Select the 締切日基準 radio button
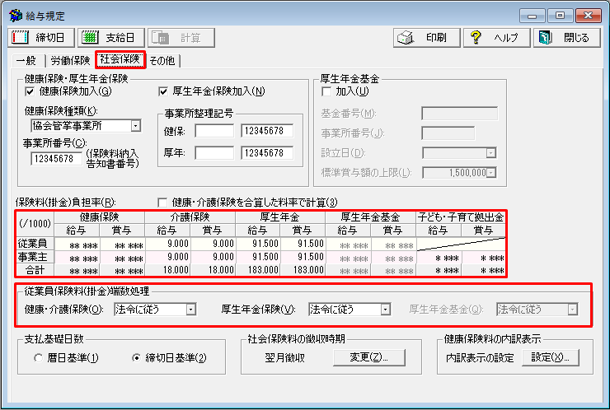 137,358
